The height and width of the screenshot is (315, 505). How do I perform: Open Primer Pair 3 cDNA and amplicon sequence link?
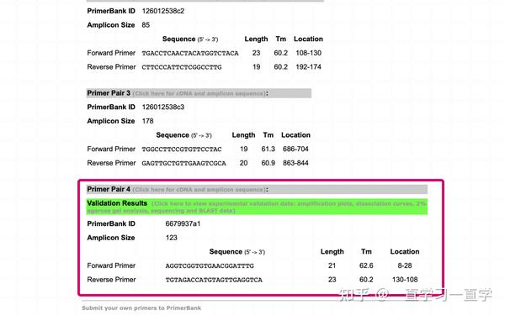point(199,93)
